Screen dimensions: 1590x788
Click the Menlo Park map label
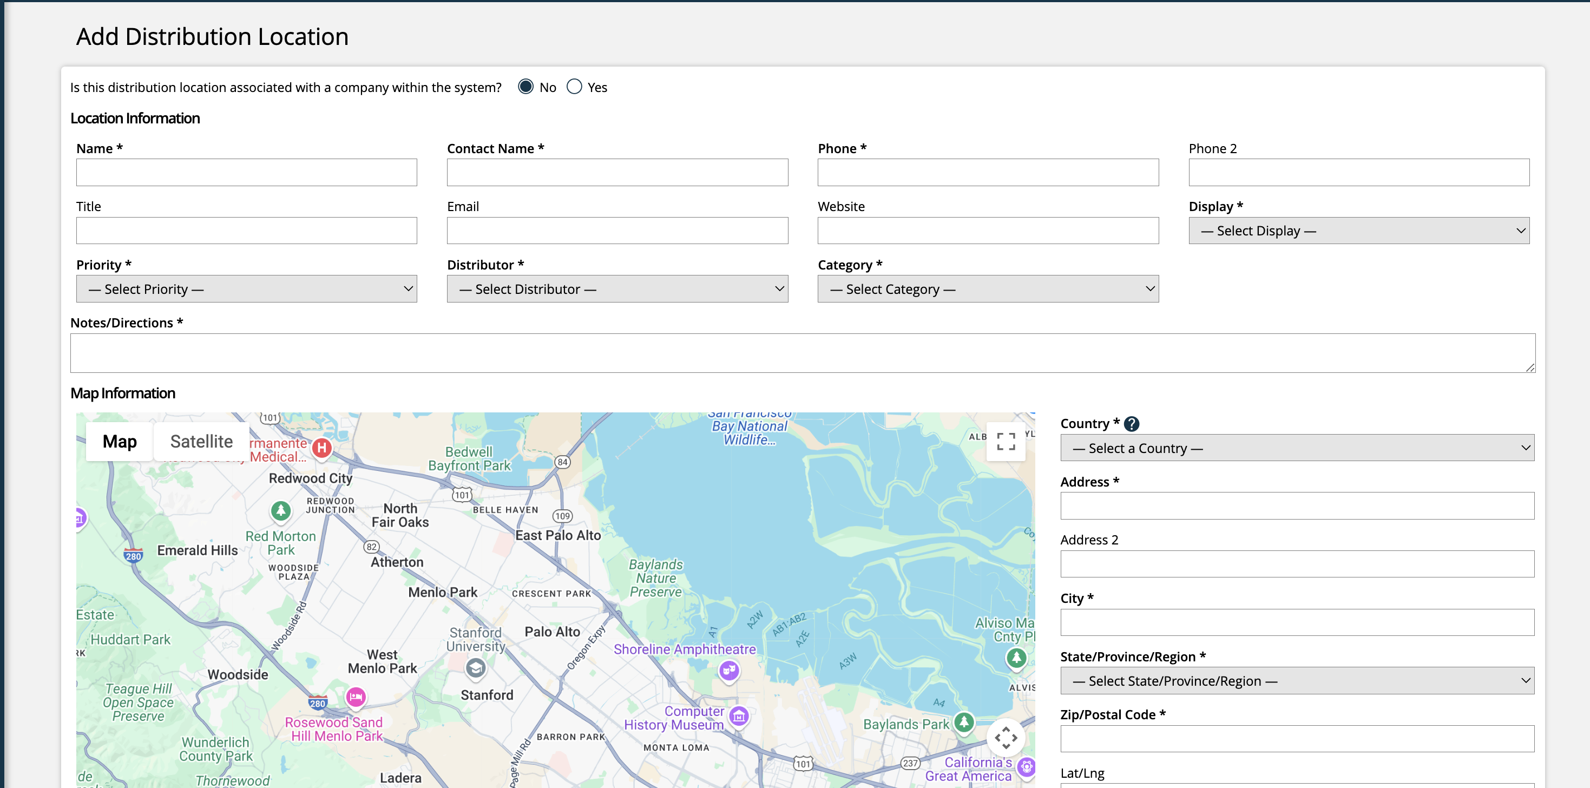point(443,593)
